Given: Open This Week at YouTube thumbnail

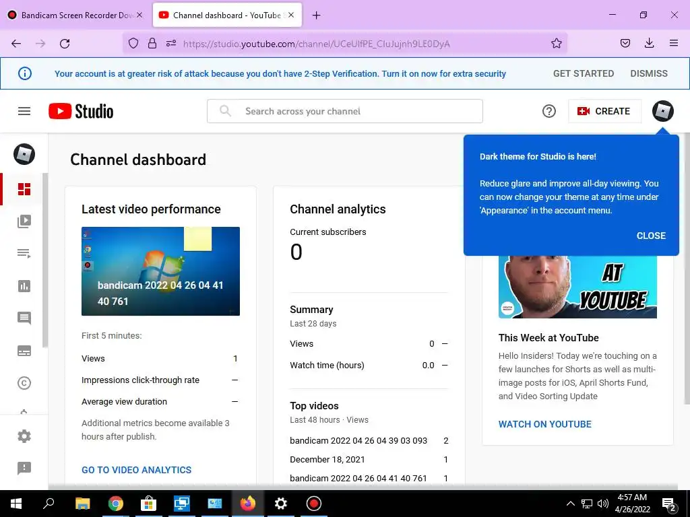Looking at the screenshot, I should point(577,287).
